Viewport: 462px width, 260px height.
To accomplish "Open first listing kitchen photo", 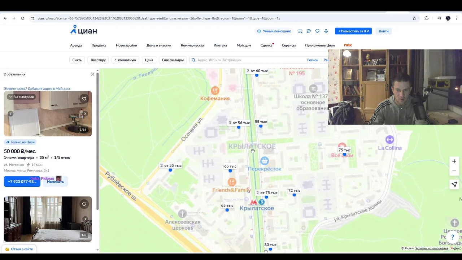I will (48, 113).
